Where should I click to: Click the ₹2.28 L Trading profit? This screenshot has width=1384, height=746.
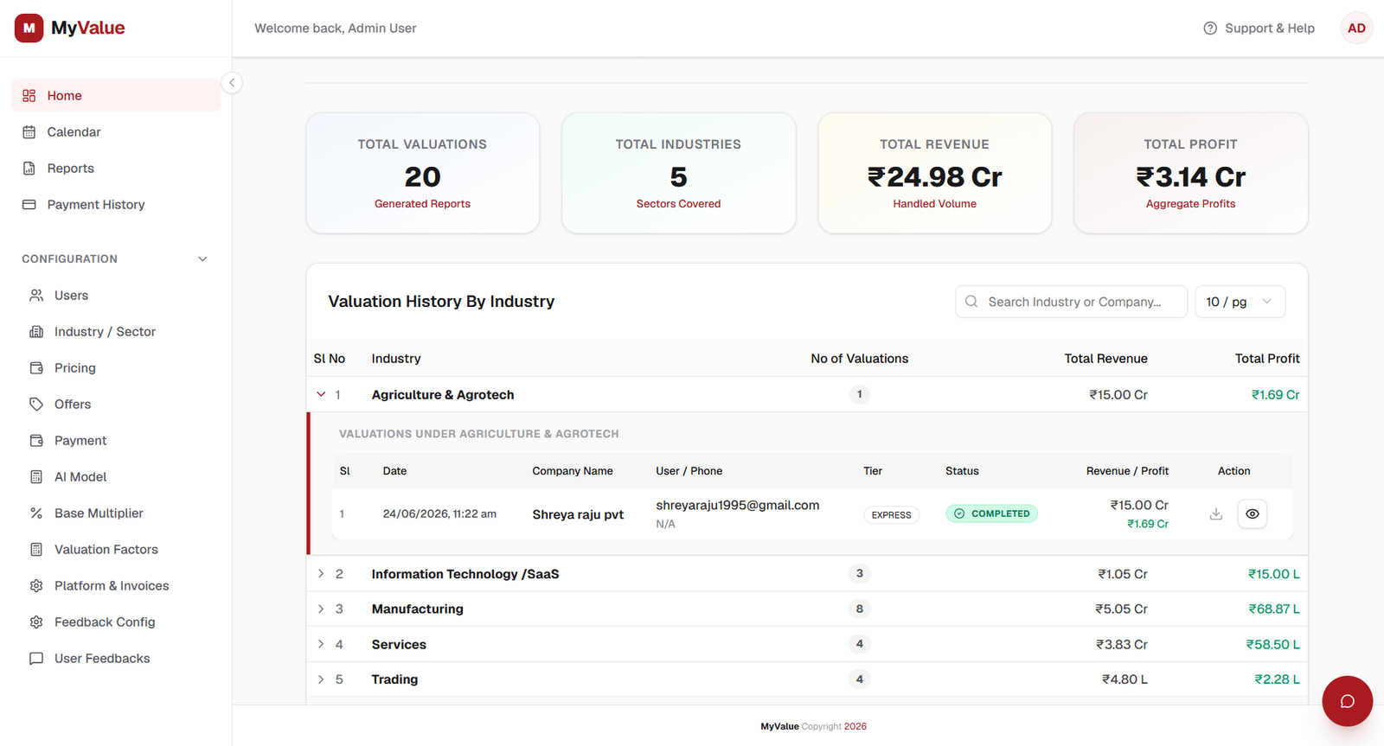pyautogui.click(x=1277, y=679)
